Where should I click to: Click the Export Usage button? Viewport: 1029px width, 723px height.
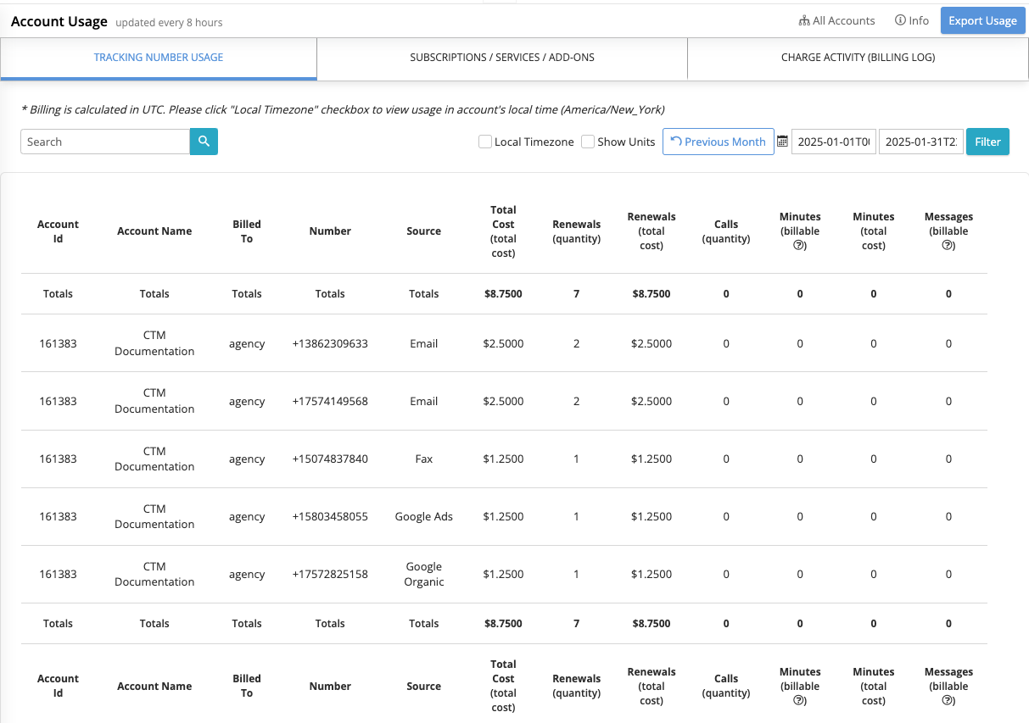[982, 20]
